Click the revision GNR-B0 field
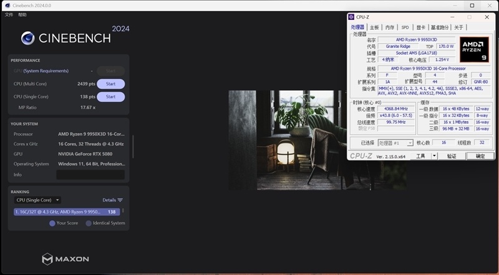The height and width of the screenshot is (275, 499). coord(480,82)
